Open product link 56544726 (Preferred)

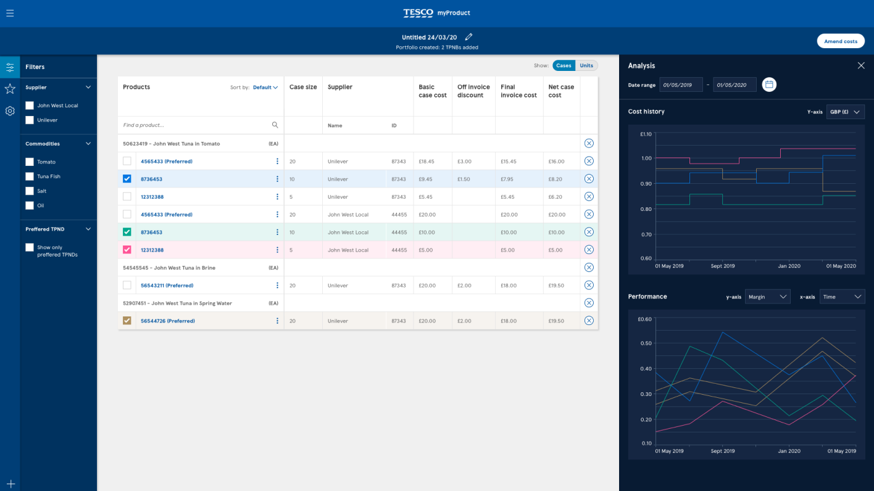tap(168, 321)
